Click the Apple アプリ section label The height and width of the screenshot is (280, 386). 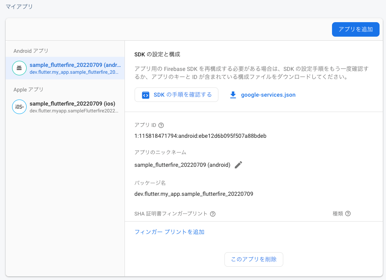(x=28, y=89)
